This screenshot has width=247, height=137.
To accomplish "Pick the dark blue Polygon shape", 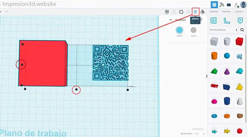I will click(x=227, y=101).
